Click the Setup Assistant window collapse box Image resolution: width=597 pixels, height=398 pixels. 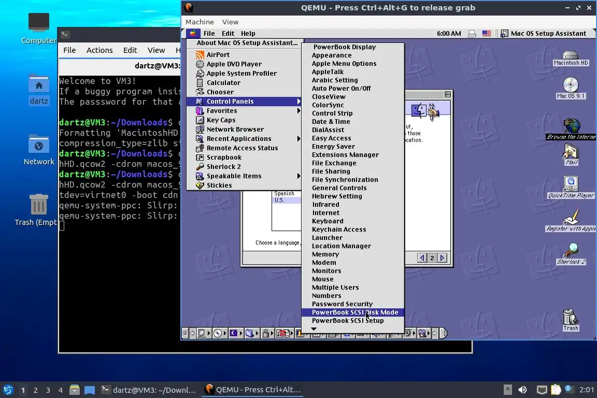(x=448, y=94)
